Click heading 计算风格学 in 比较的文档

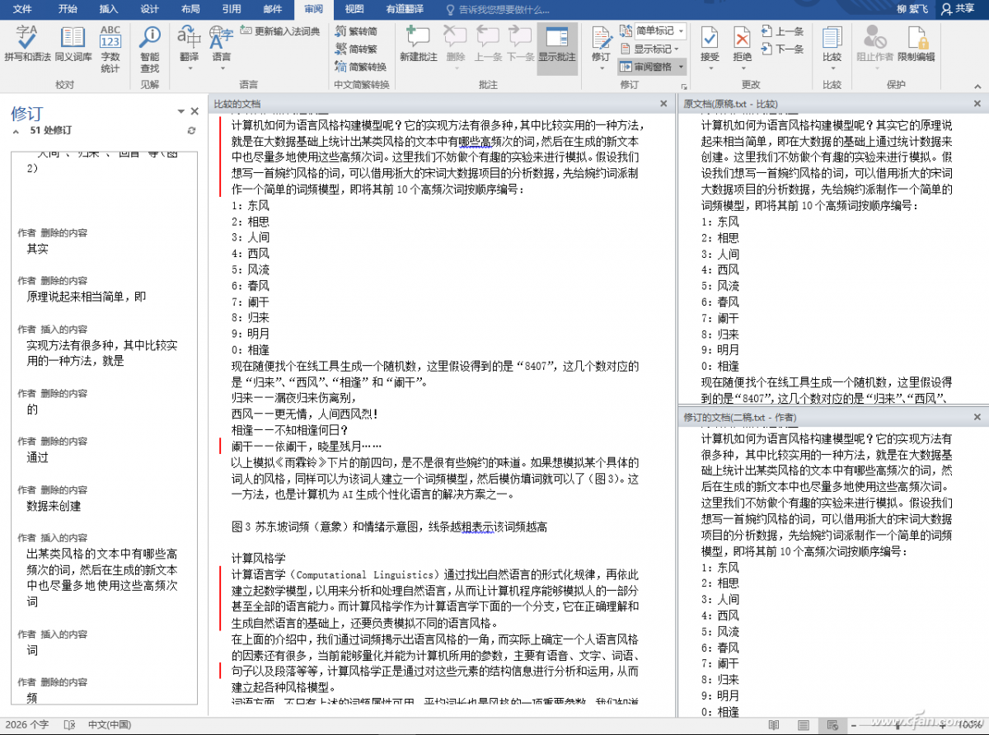pyautogui.click(x=259, y=559)
